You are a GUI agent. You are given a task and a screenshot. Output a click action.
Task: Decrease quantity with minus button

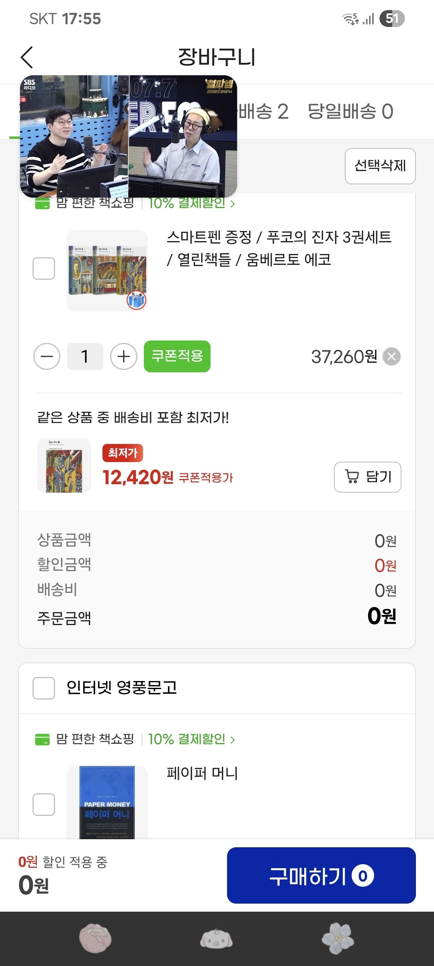[x=47, y=357]
